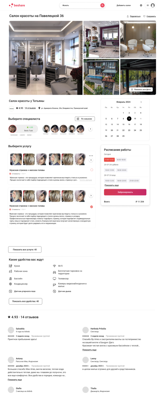Viewport: 161px width, 394px height.
Task: Click the Искать search input field
Action: (x=80, y=5)
